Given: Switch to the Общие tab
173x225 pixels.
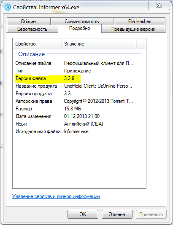Looking at the screenshot, I should tap(28, 21).
